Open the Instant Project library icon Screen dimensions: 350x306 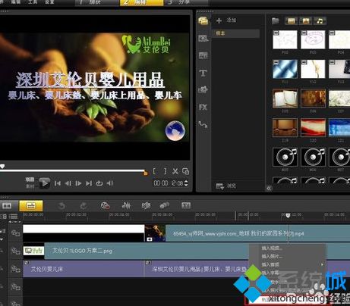pos(203,39)
